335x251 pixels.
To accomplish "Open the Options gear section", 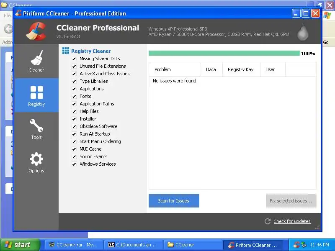I will click(36, 163).
